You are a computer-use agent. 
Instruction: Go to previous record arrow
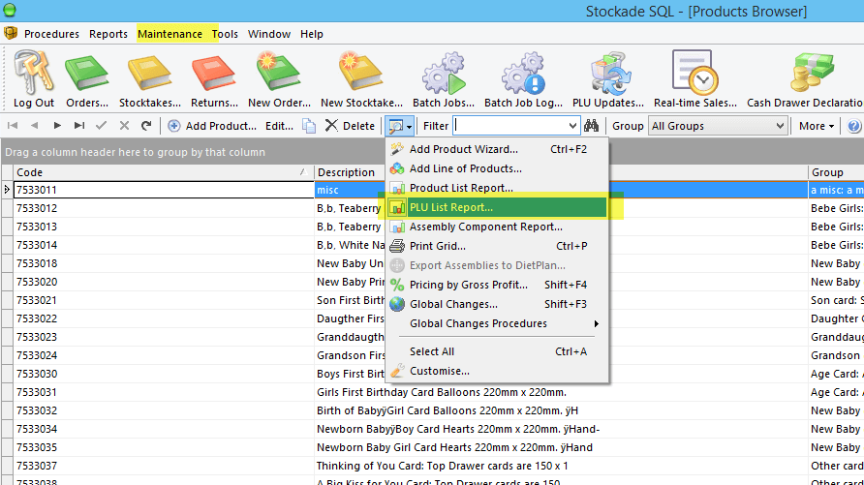click(x=34, y=126)
